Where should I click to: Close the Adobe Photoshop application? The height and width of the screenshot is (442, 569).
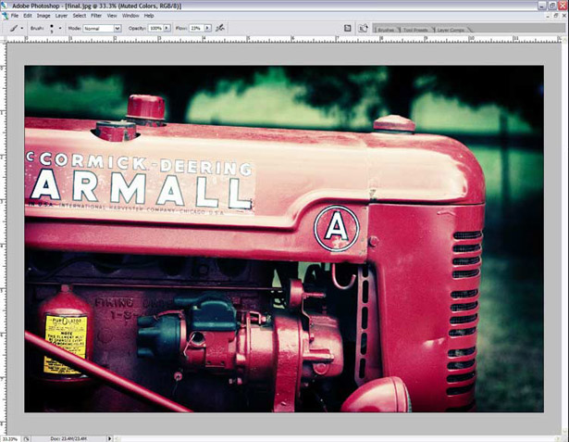563,6
